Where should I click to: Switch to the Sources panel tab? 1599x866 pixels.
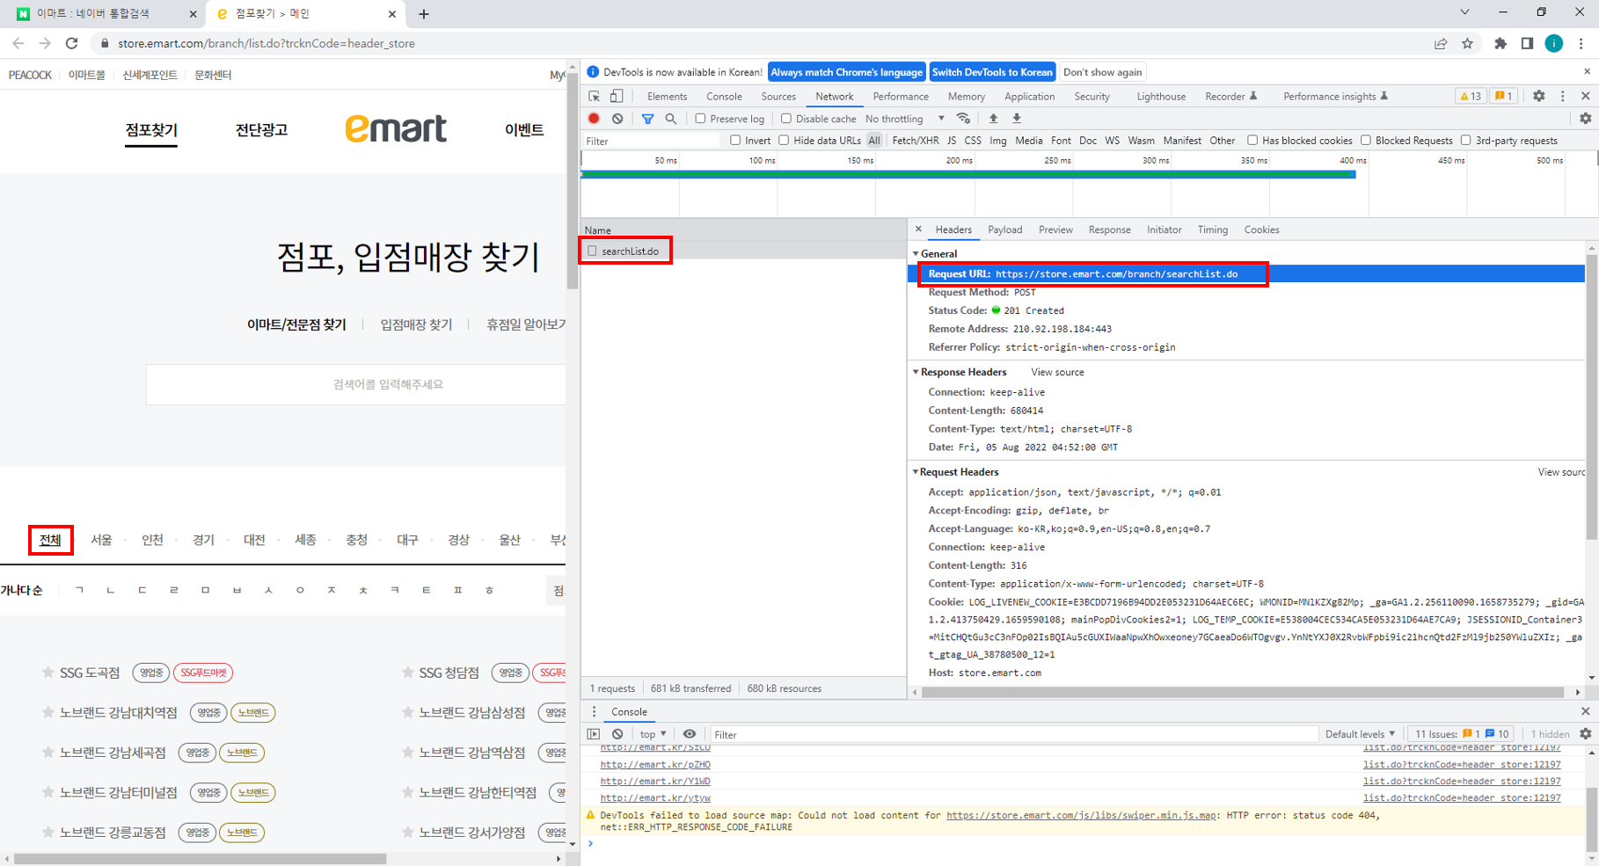pos(778,96)
